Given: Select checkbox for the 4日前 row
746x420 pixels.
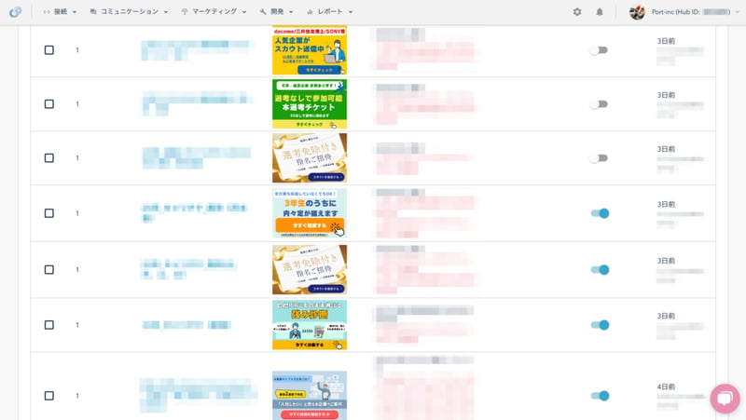Looking at the screenshot, I should [49, 396].
